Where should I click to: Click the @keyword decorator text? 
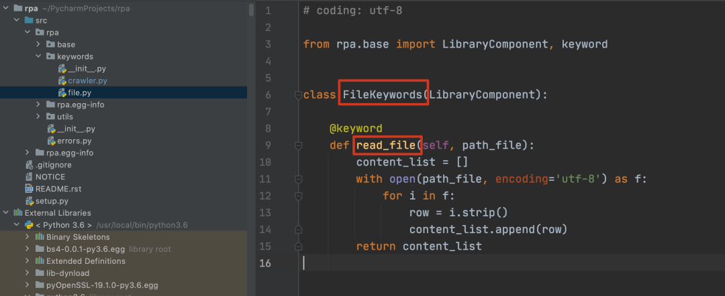[x=356, y=129]
